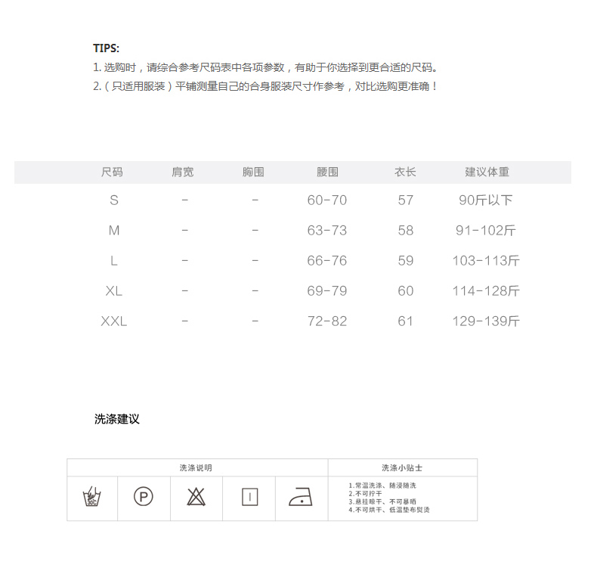Click the 30°C hand wash icon
The height and width of the screenshot is (568, 597).
point(91,496)
